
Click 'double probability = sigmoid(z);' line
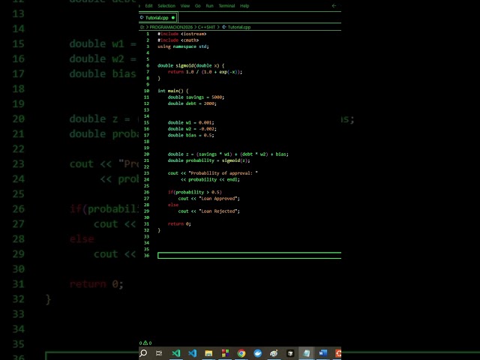(x=208, y=160)
